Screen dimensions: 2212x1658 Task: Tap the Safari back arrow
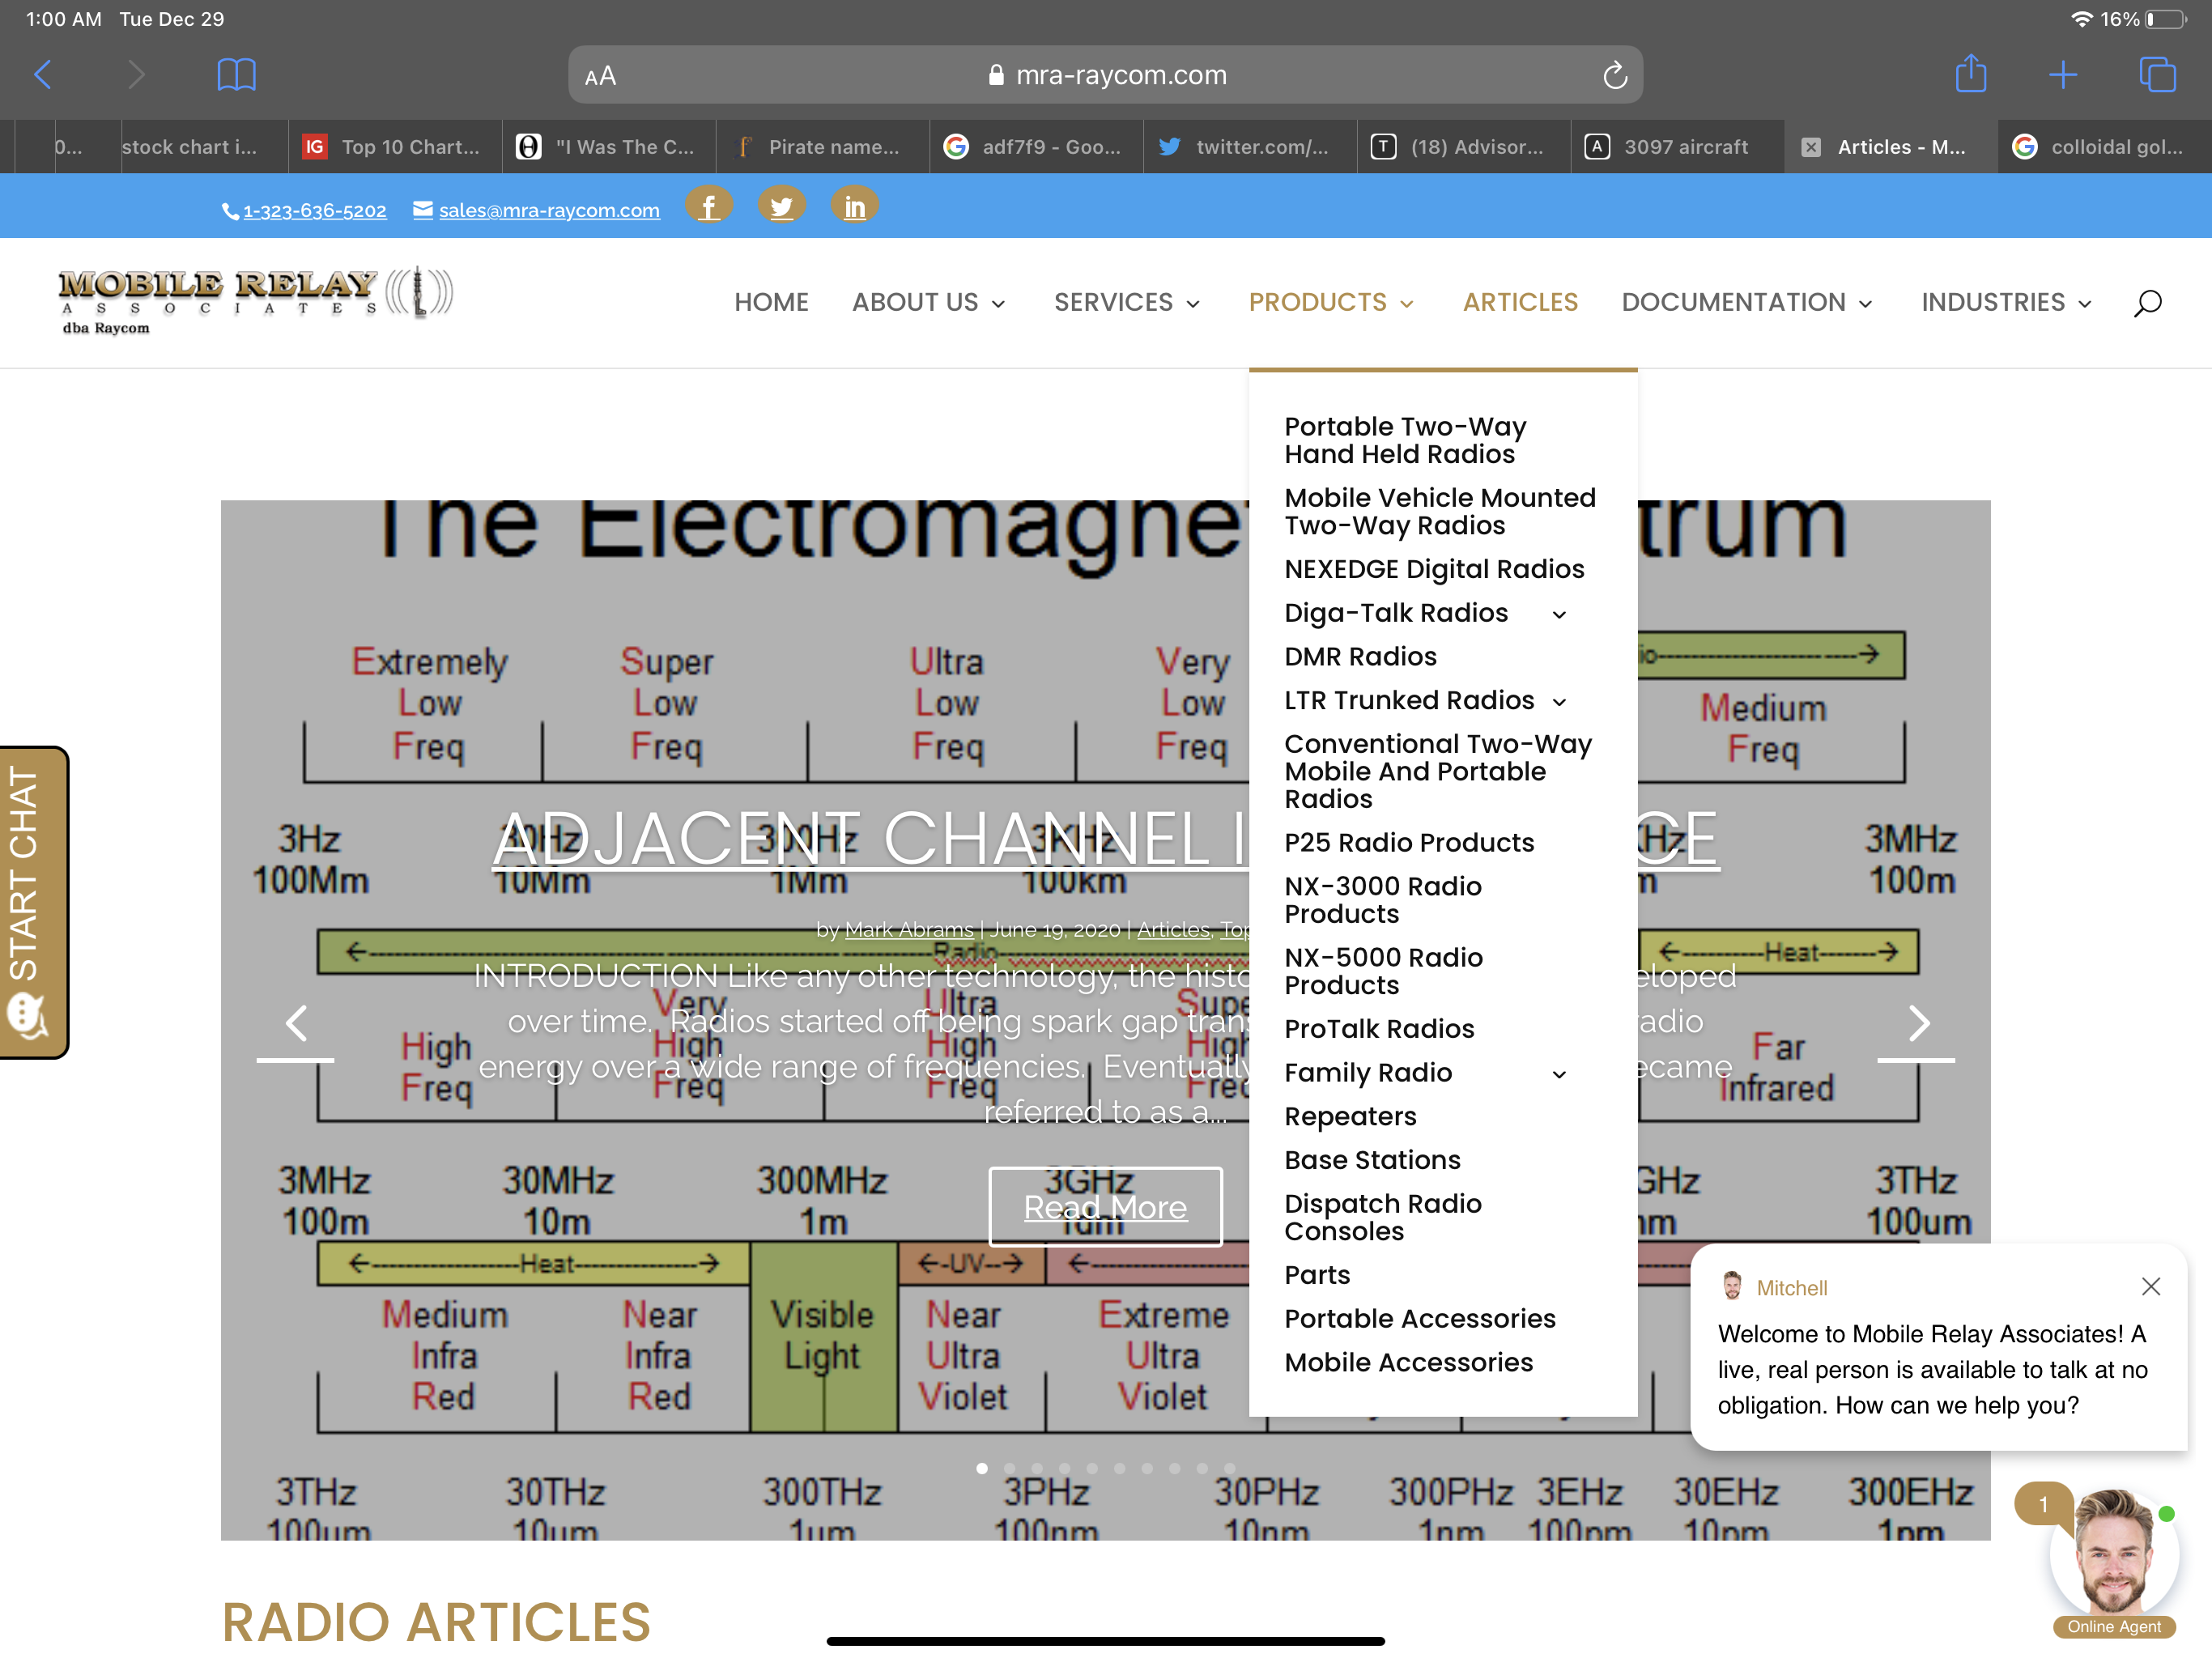point(43,74)
